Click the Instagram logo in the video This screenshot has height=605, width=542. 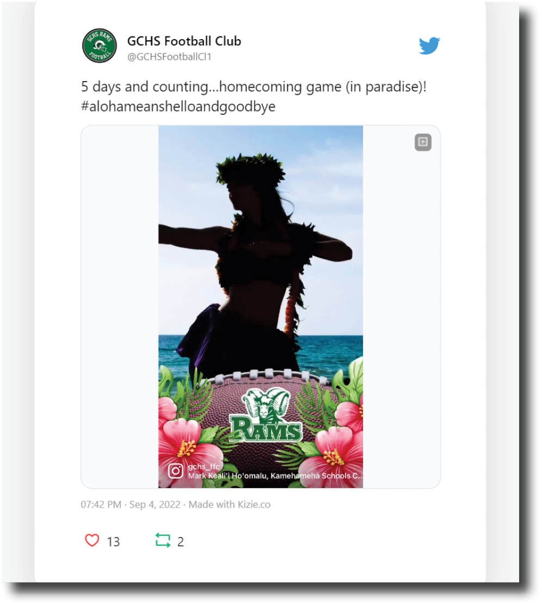coord(176,471)
